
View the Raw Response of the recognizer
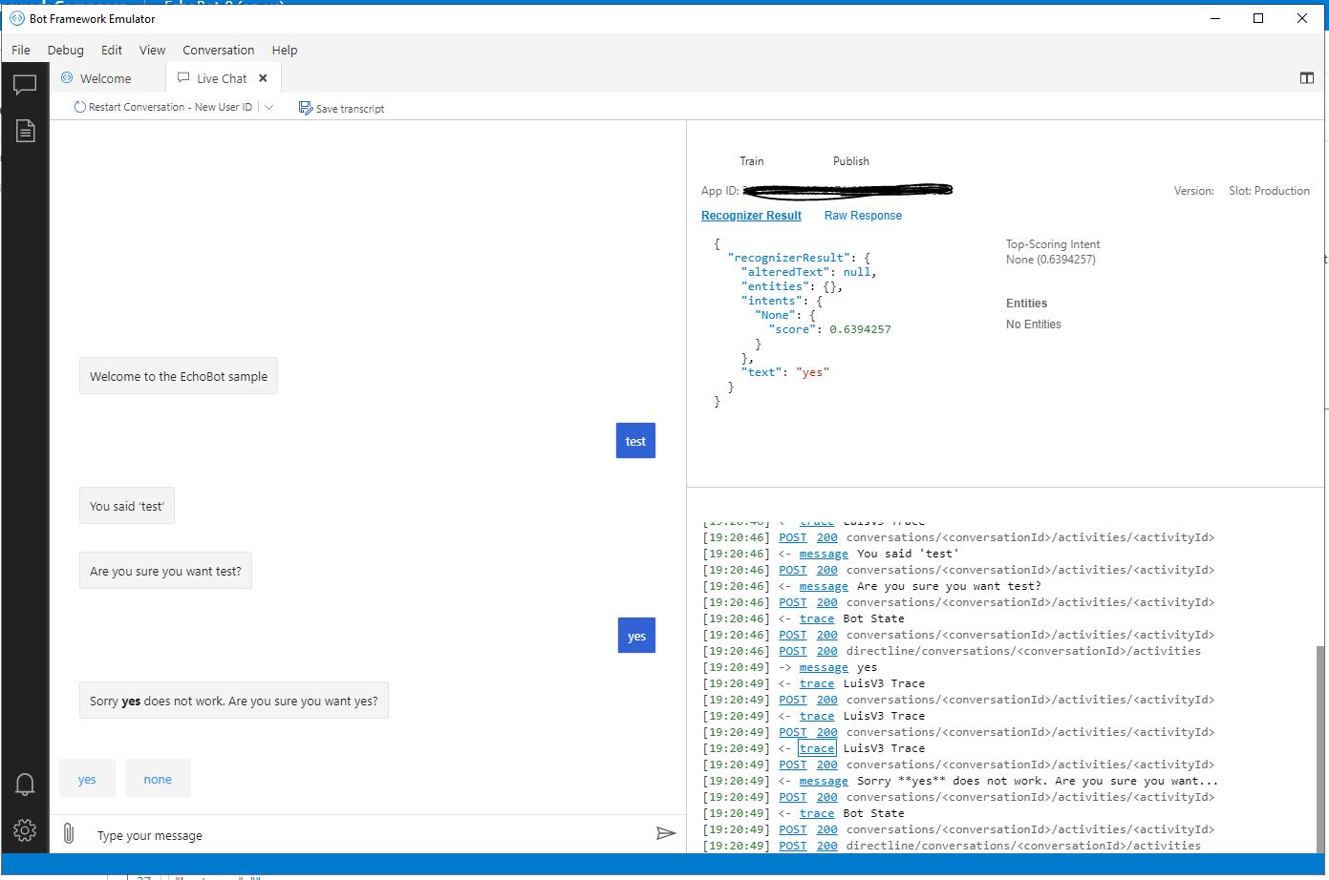click(863, 216)
